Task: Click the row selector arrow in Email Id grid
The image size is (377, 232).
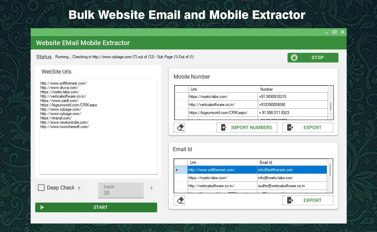Action: tap(177, 169)
